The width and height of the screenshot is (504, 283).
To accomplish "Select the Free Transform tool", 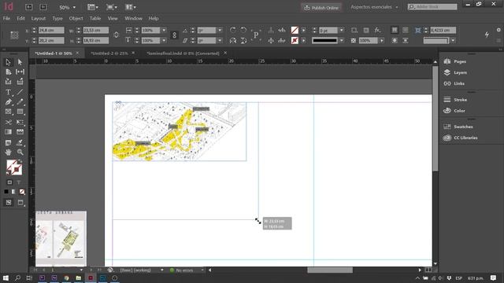I will point(20,123).
